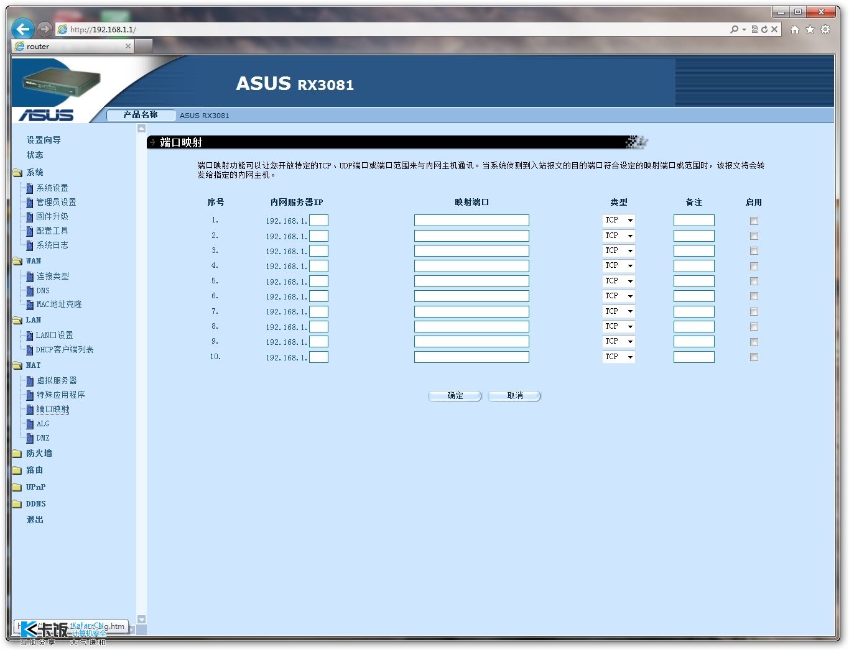The width and height of the screenshot is (849, 650).
Task: Click the page icon beside 配置工具
Action: pos(29,231)
